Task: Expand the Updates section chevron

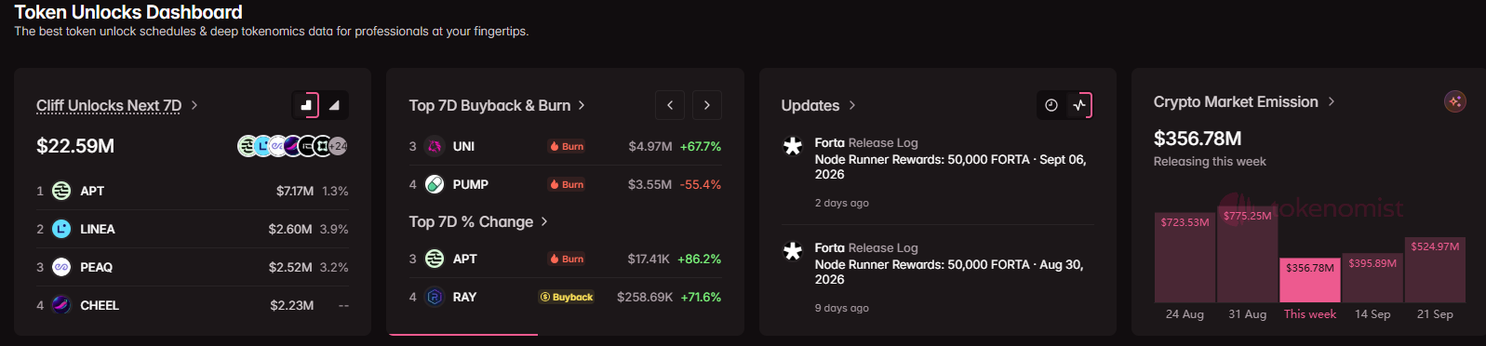Action: (852, 105)
